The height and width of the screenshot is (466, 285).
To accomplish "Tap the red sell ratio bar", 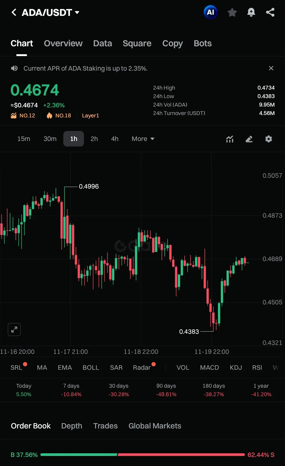I will pos(181,455).
